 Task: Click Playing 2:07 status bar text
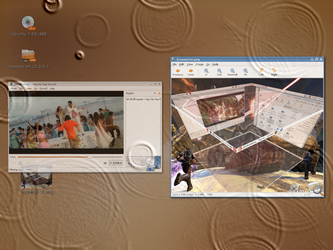(20, 170)
